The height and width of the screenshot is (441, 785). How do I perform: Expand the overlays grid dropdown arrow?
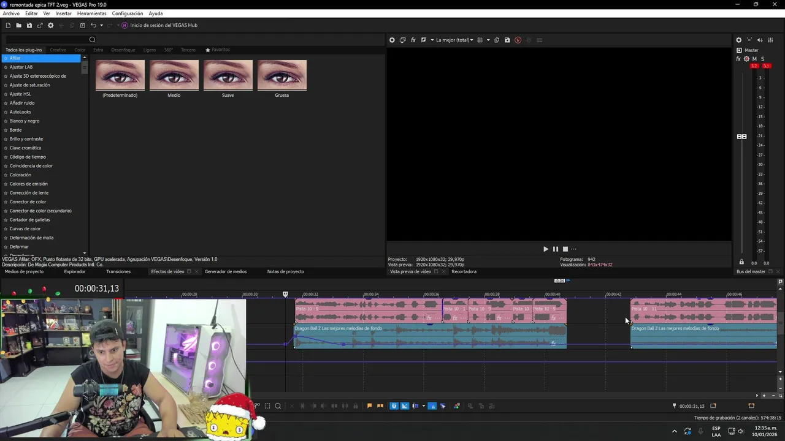[488, 40]
